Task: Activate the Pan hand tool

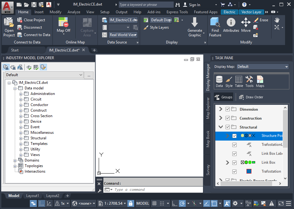Action: pyautogui.click(x=277, y=20)
